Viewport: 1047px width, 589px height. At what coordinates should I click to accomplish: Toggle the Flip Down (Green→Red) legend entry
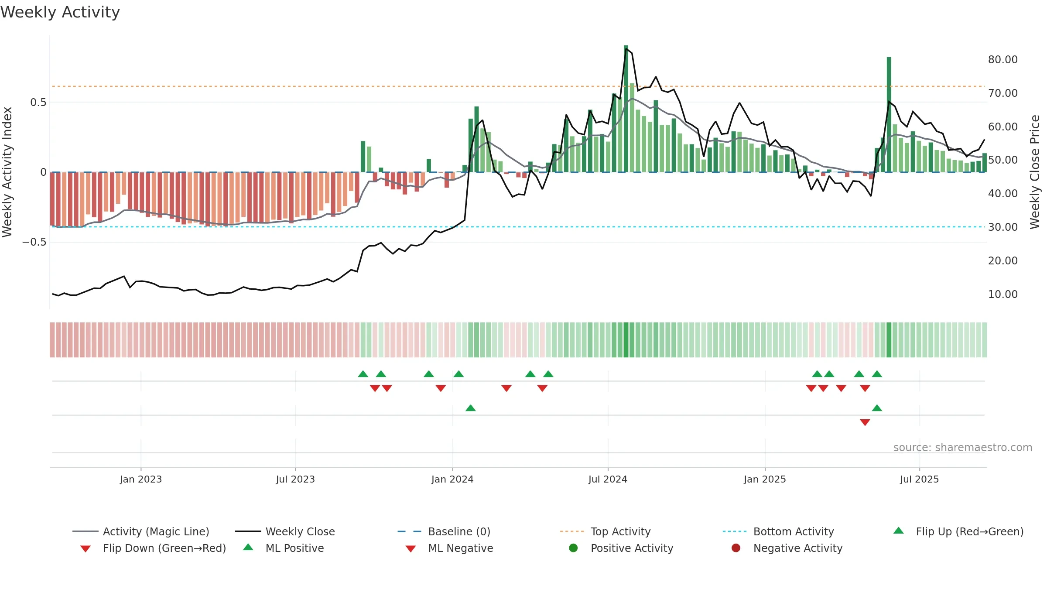(x=153, y=548)
